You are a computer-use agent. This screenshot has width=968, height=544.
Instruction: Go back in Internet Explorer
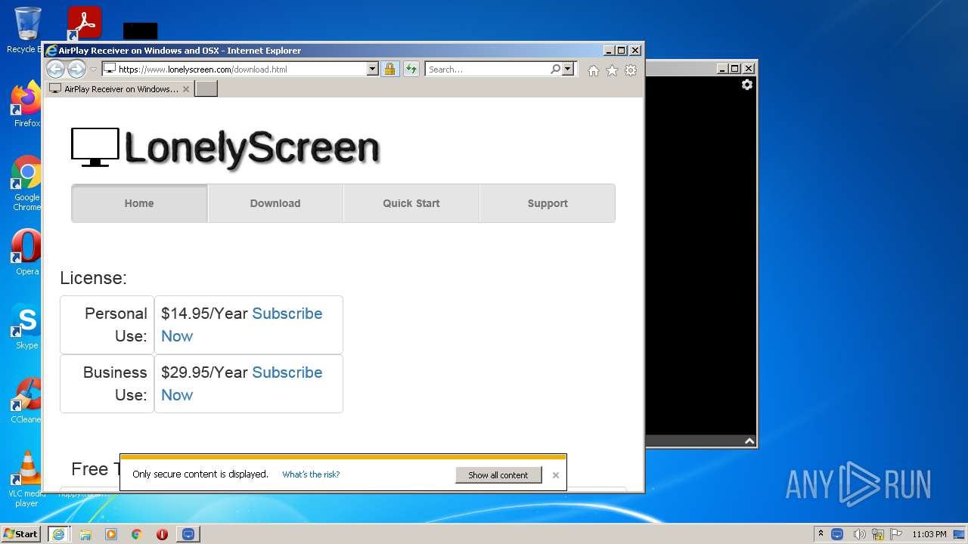[x=55, y=69]
